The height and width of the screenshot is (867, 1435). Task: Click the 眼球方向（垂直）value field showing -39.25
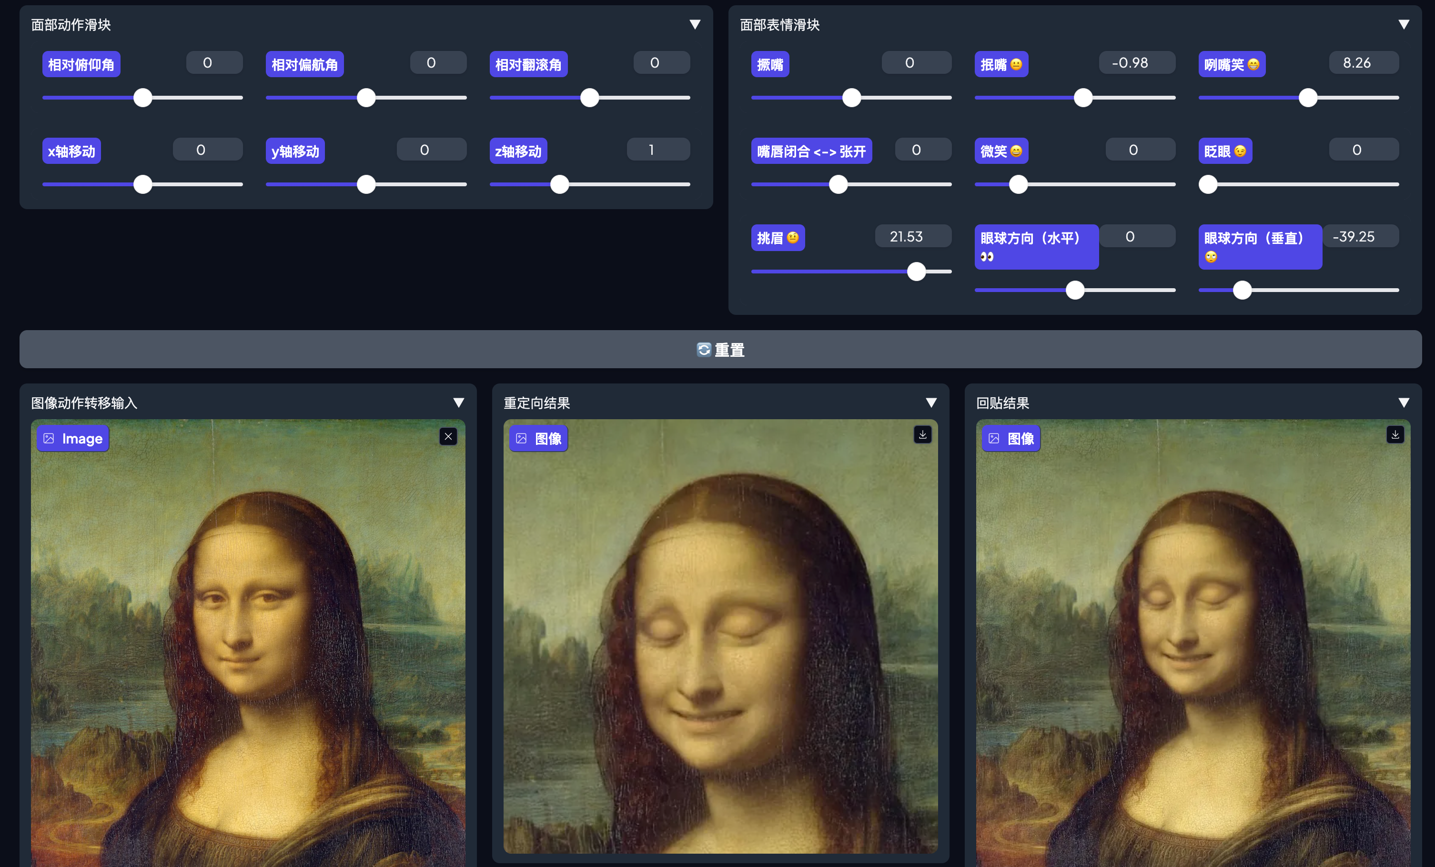pos(1361,236)
